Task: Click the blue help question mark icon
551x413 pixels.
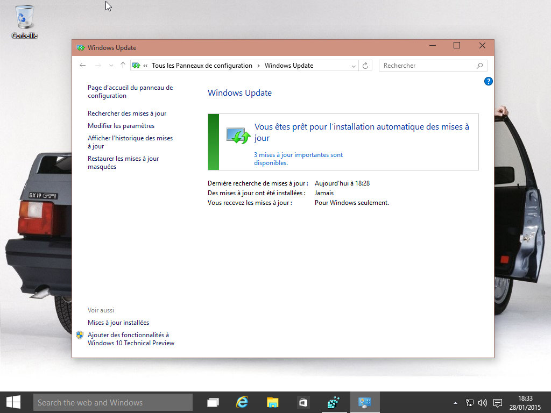Action: [x=488, y=81]
